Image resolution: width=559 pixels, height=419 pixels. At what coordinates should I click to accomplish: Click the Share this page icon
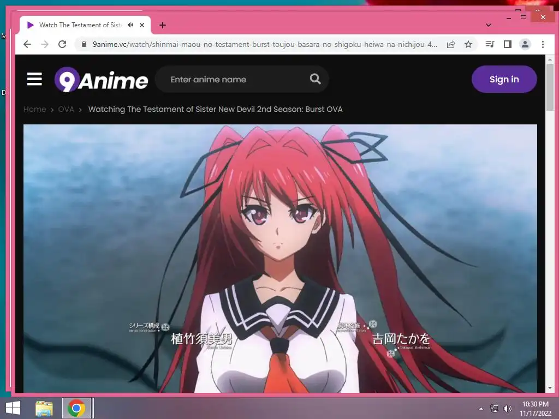[x=451, y=44]
